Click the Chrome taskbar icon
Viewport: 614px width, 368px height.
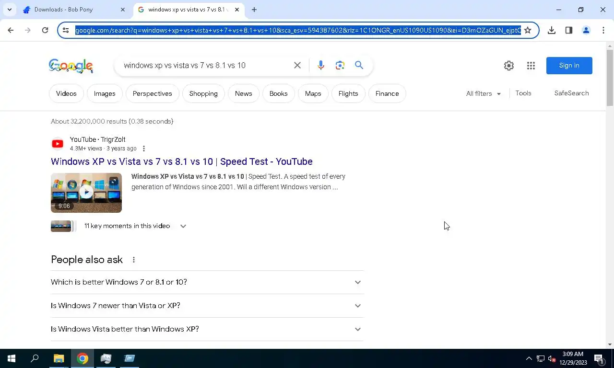click(83, 358)
